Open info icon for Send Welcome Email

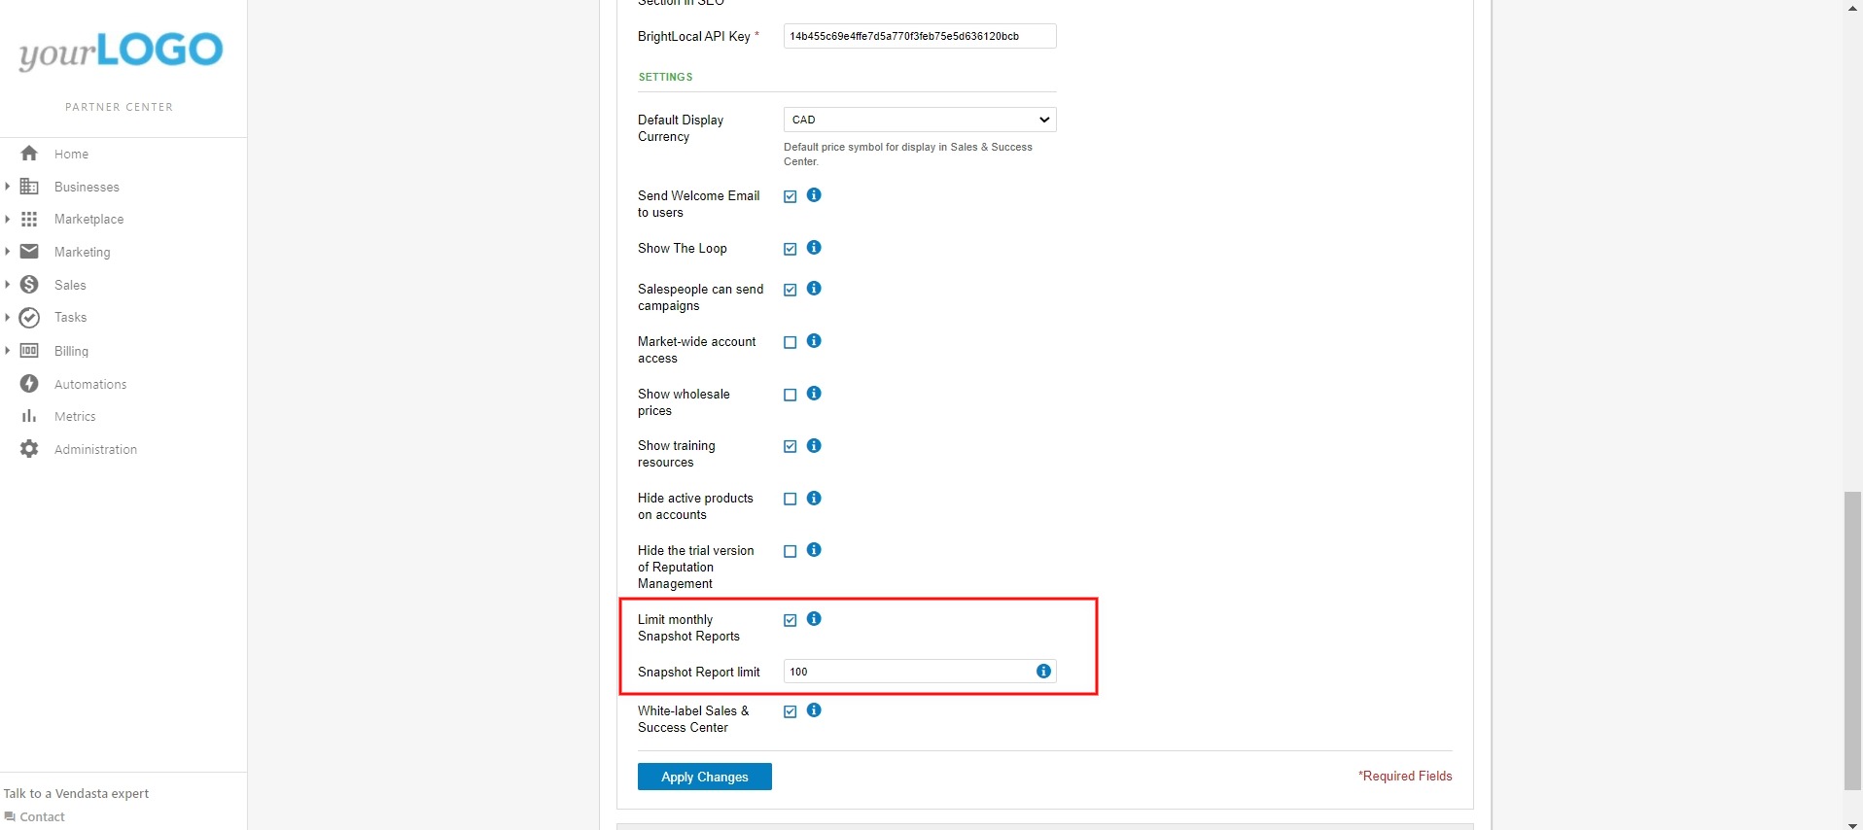(814, 195)
